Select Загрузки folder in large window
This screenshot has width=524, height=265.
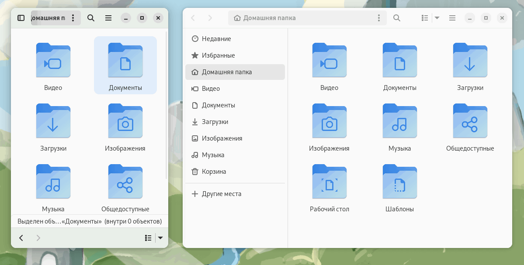pos(470,66)
